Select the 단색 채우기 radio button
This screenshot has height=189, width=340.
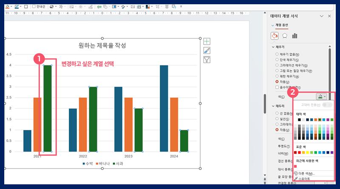click(277, 59)
